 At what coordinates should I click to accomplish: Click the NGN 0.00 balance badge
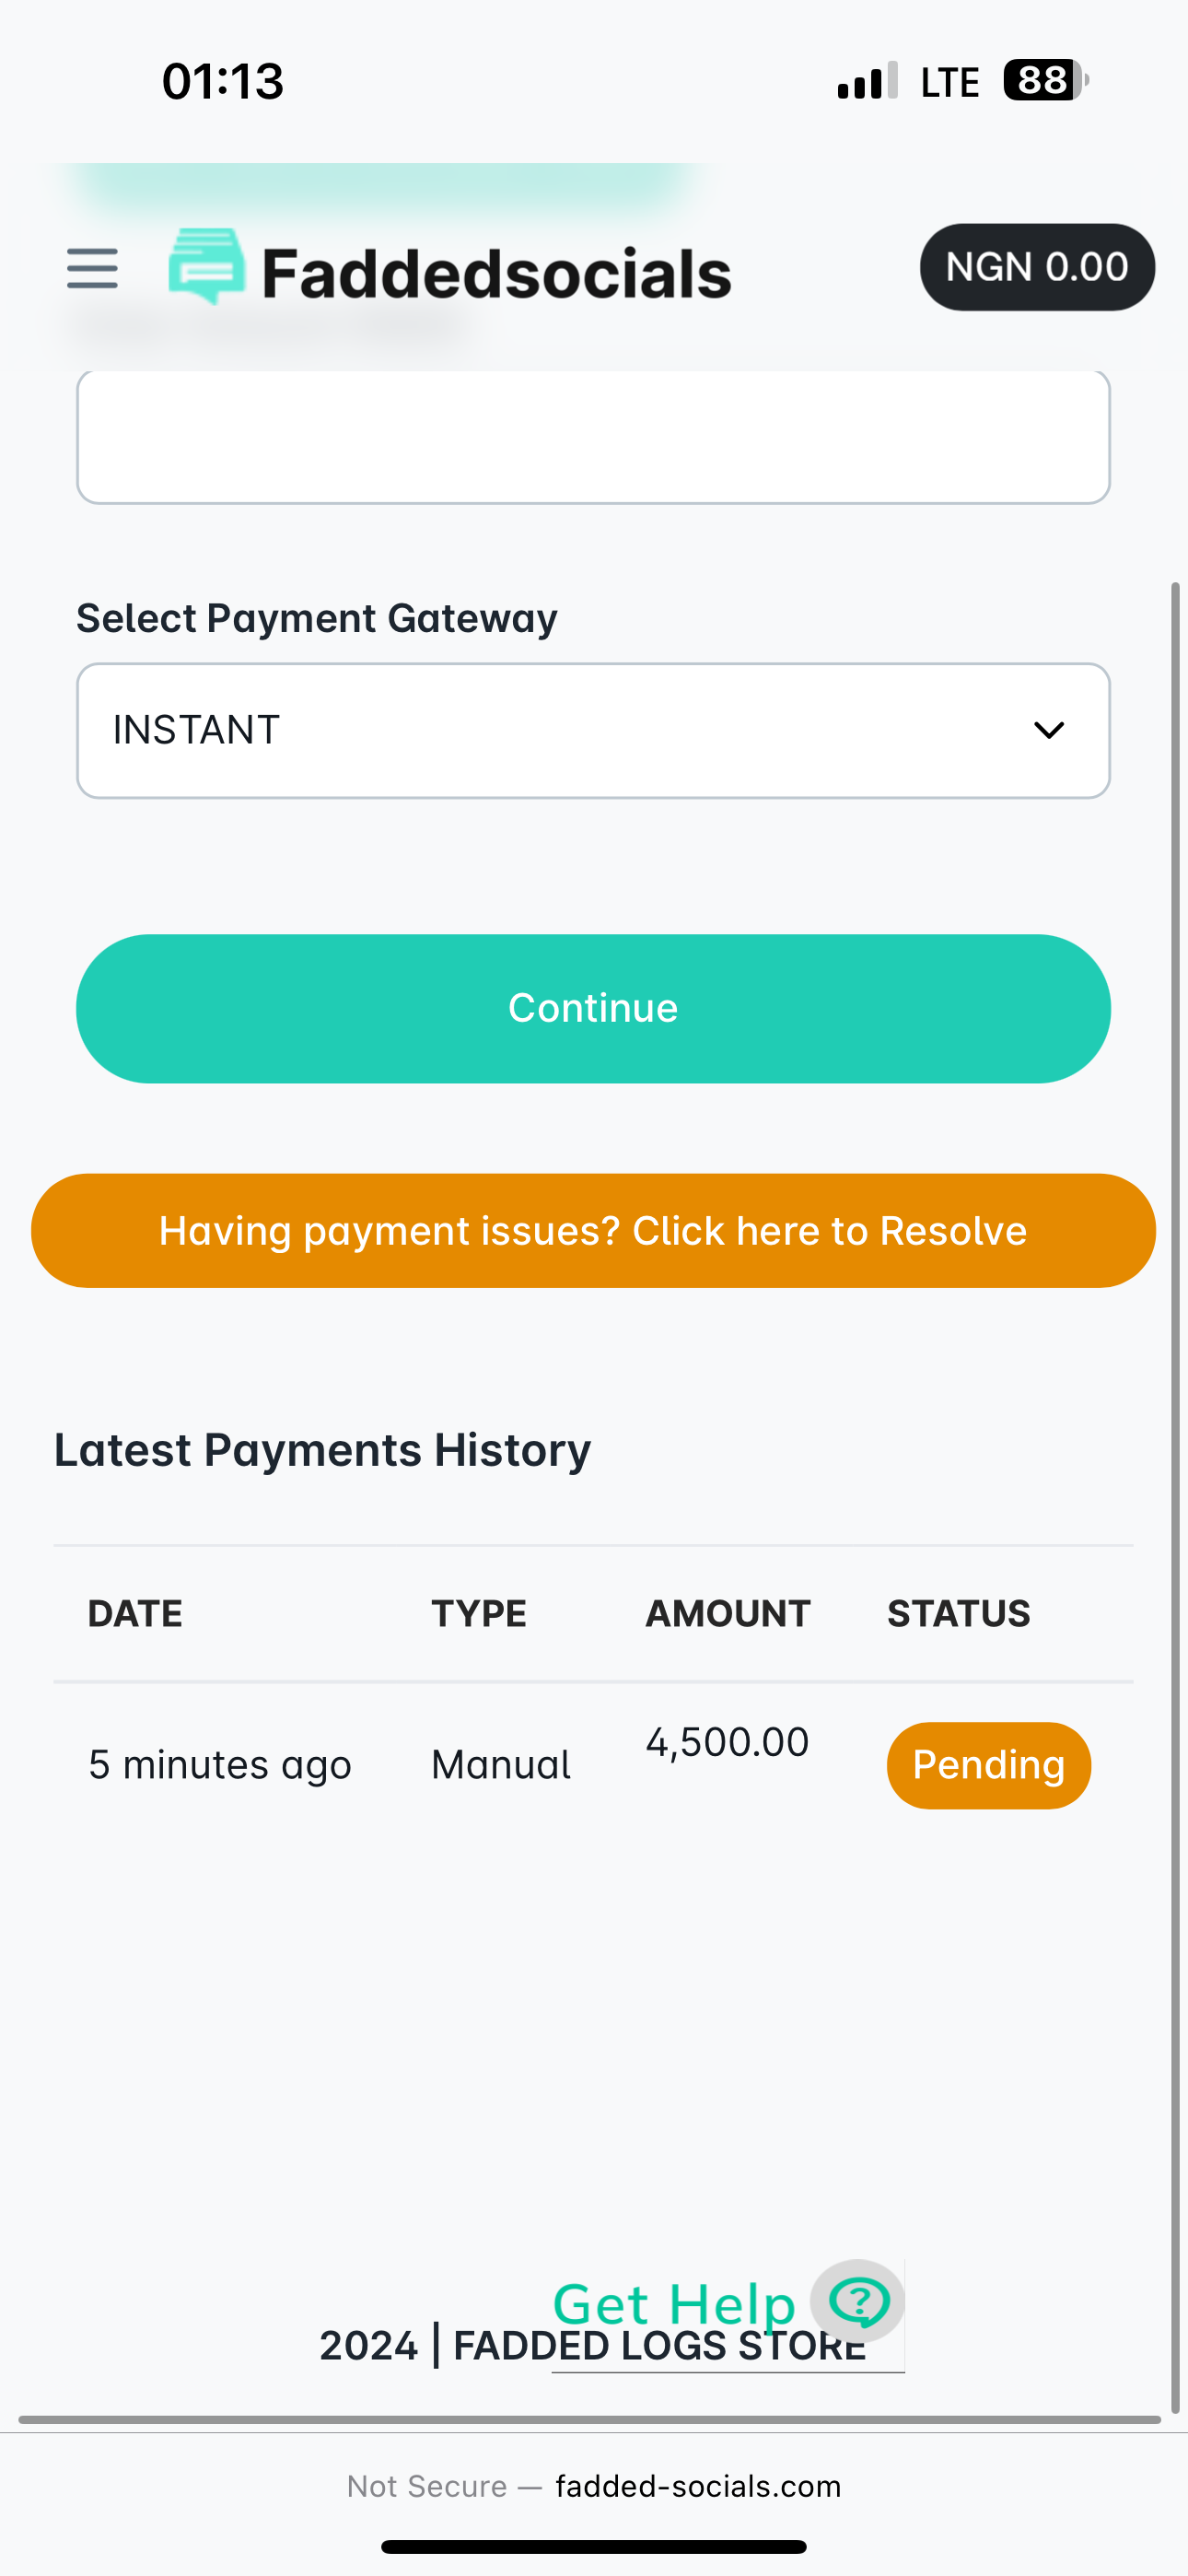[x=1037, y=267]
